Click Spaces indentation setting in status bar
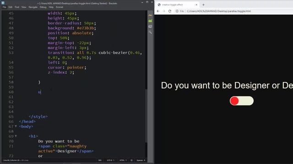The width and height of the screenshot is (293, 164). click(x=141, y=160)
